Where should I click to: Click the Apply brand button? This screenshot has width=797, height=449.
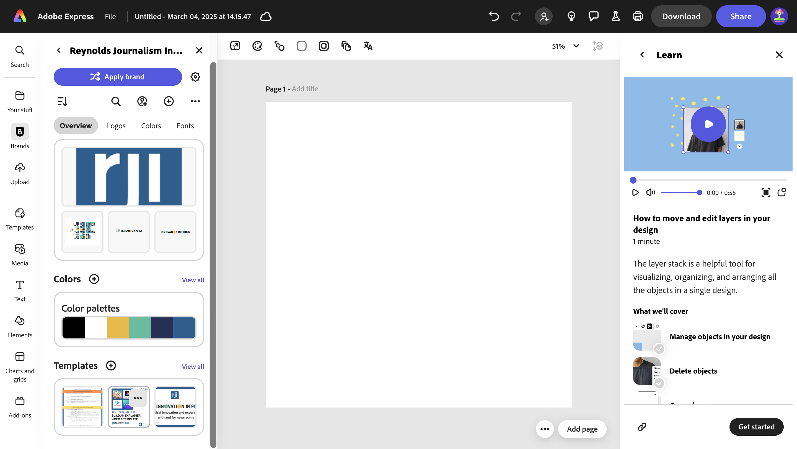pos(118,77)
